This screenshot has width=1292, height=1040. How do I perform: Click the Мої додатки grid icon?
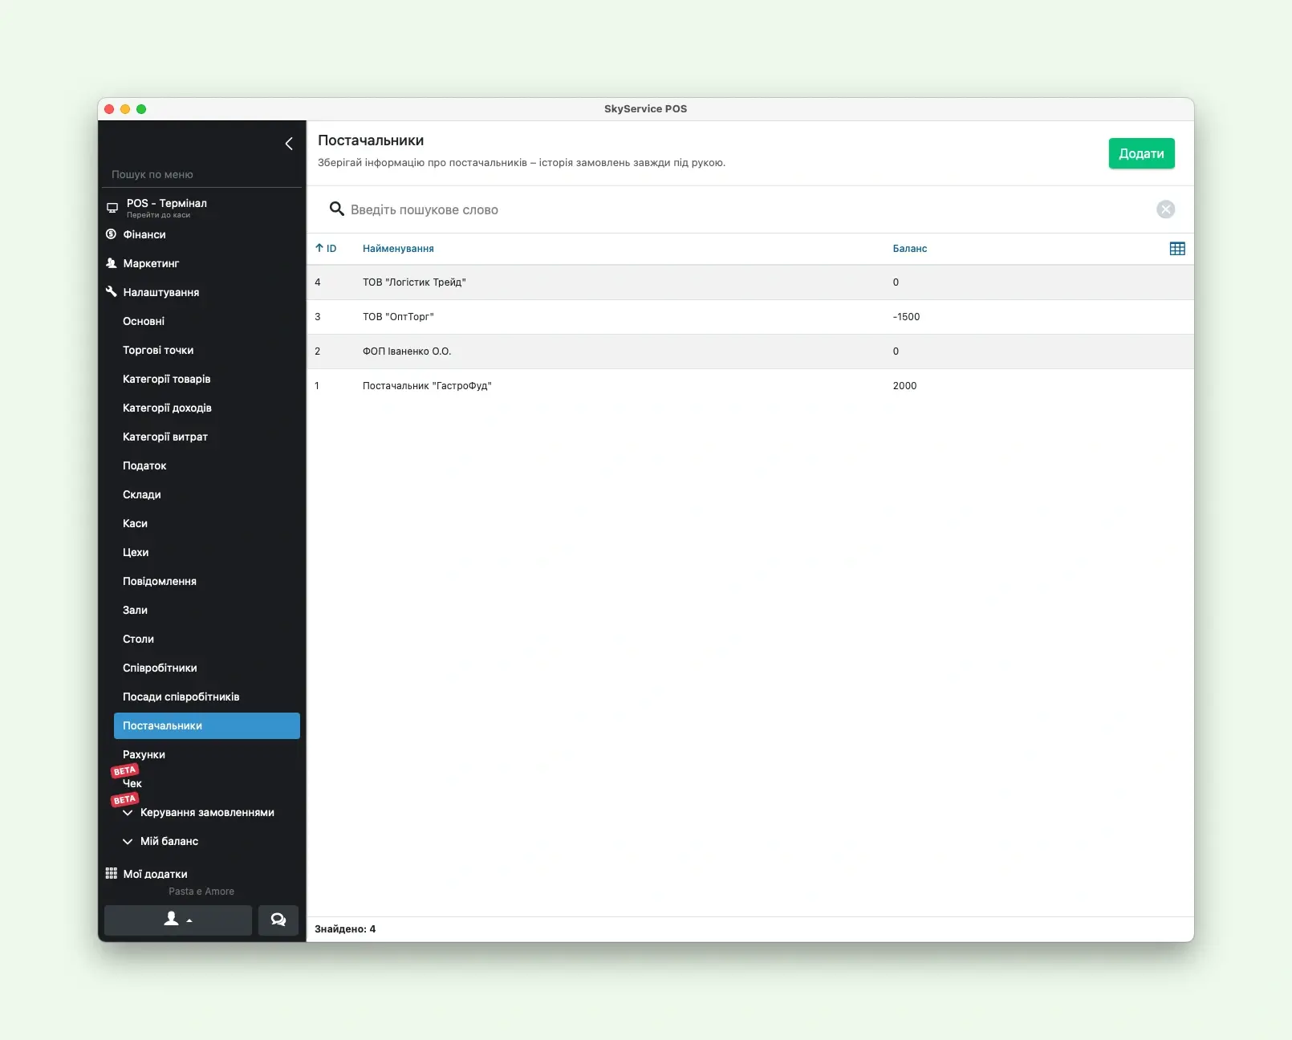pos(112,873)
